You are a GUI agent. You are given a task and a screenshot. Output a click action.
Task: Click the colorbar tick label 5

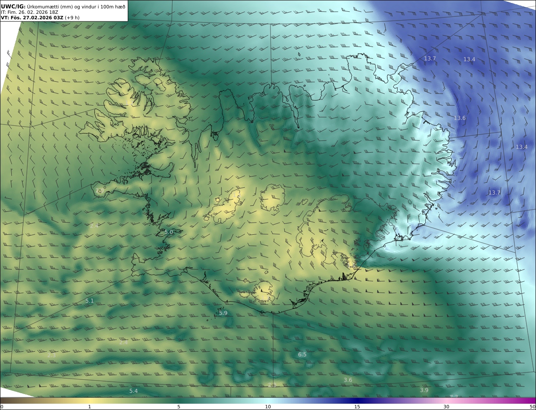point(179,407)
